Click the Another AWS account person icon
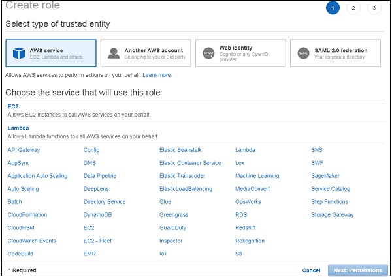This screenshot has width=392, height=277. [114, 53]
